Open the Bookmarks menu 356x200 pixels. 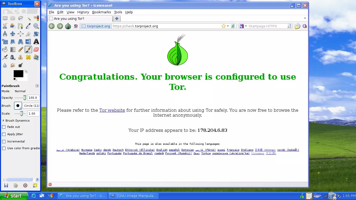click(x=102, y=12)
